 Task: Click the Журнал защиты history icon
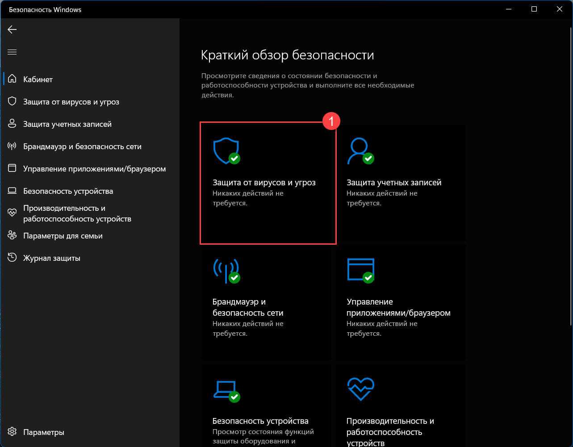pyautogui.click(x=12, y=258)
